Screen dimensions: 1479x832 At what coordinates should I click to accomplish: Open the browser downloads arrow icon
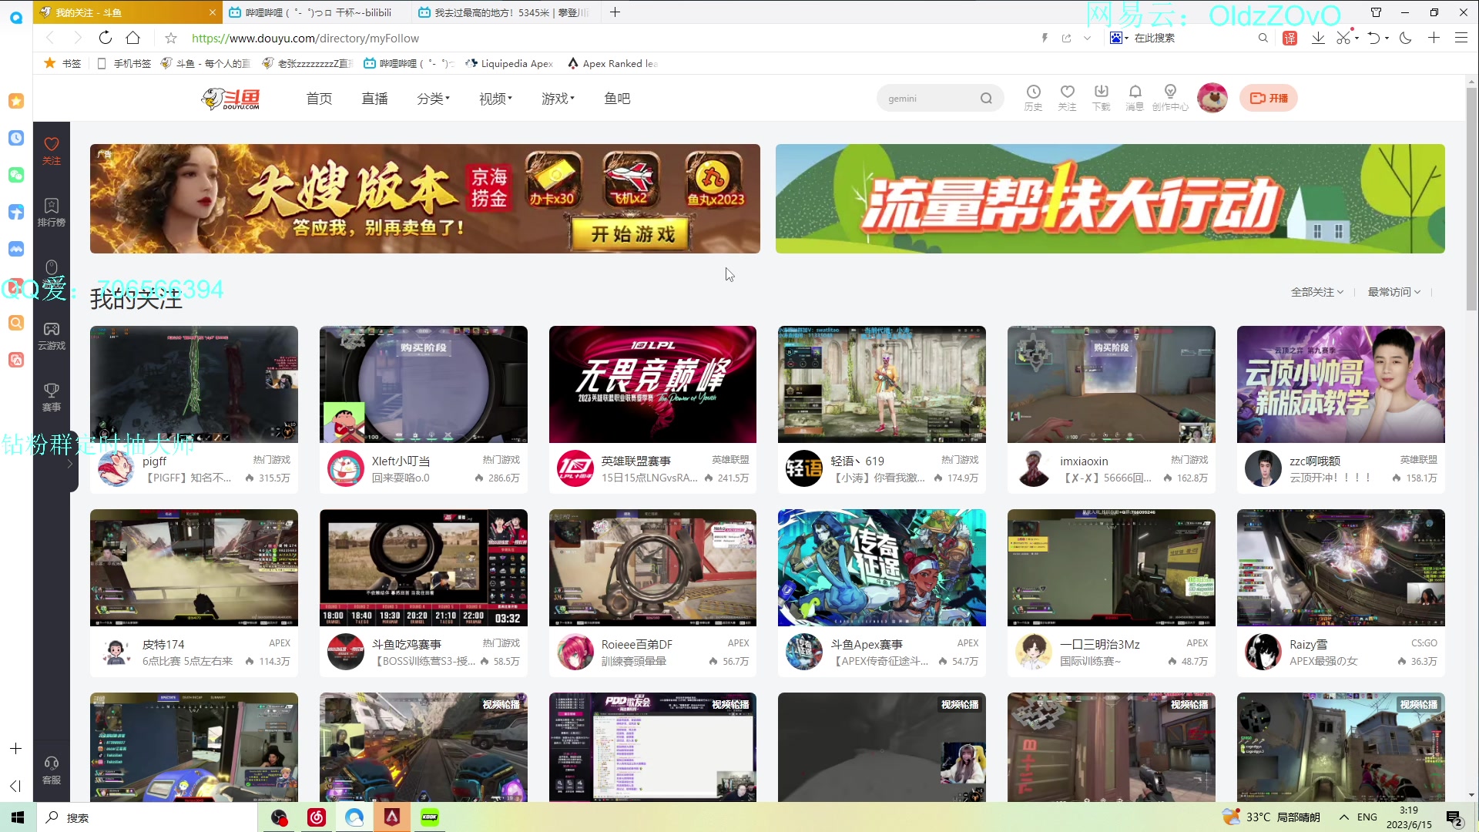[x=1318, y=38]
